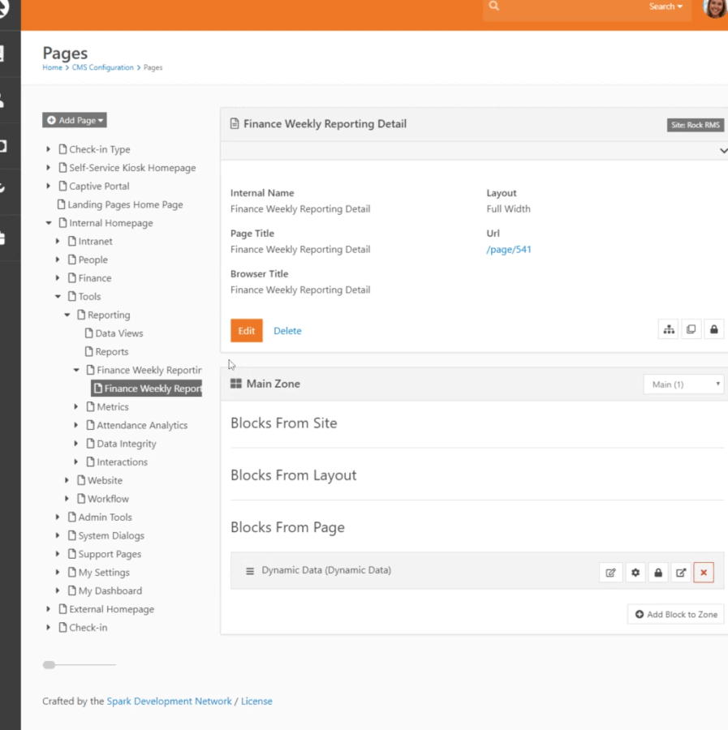Open the License footer link
Image resolution: width=728 pixels, height=730 pixels.
256,701
